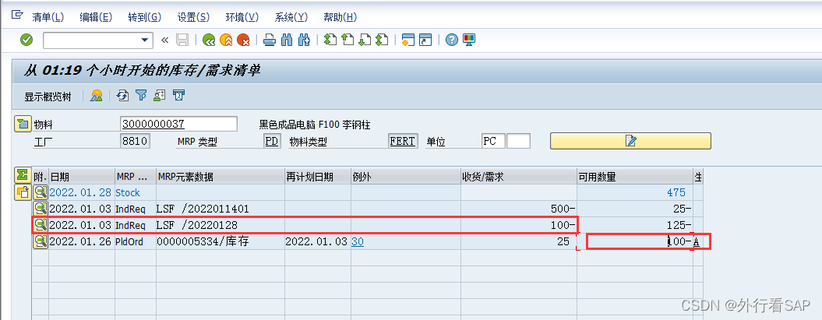Open the 环境(V) menu
The width and height of the screenshot is (822, 320).
242,17
